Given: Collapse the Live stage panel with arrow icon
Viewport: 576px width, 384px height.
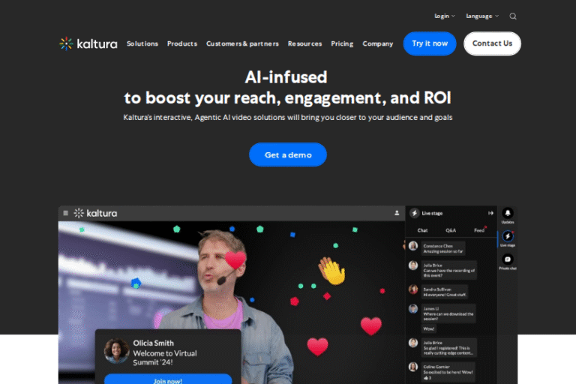Looking at the screenshot, I should coord(490,213).
